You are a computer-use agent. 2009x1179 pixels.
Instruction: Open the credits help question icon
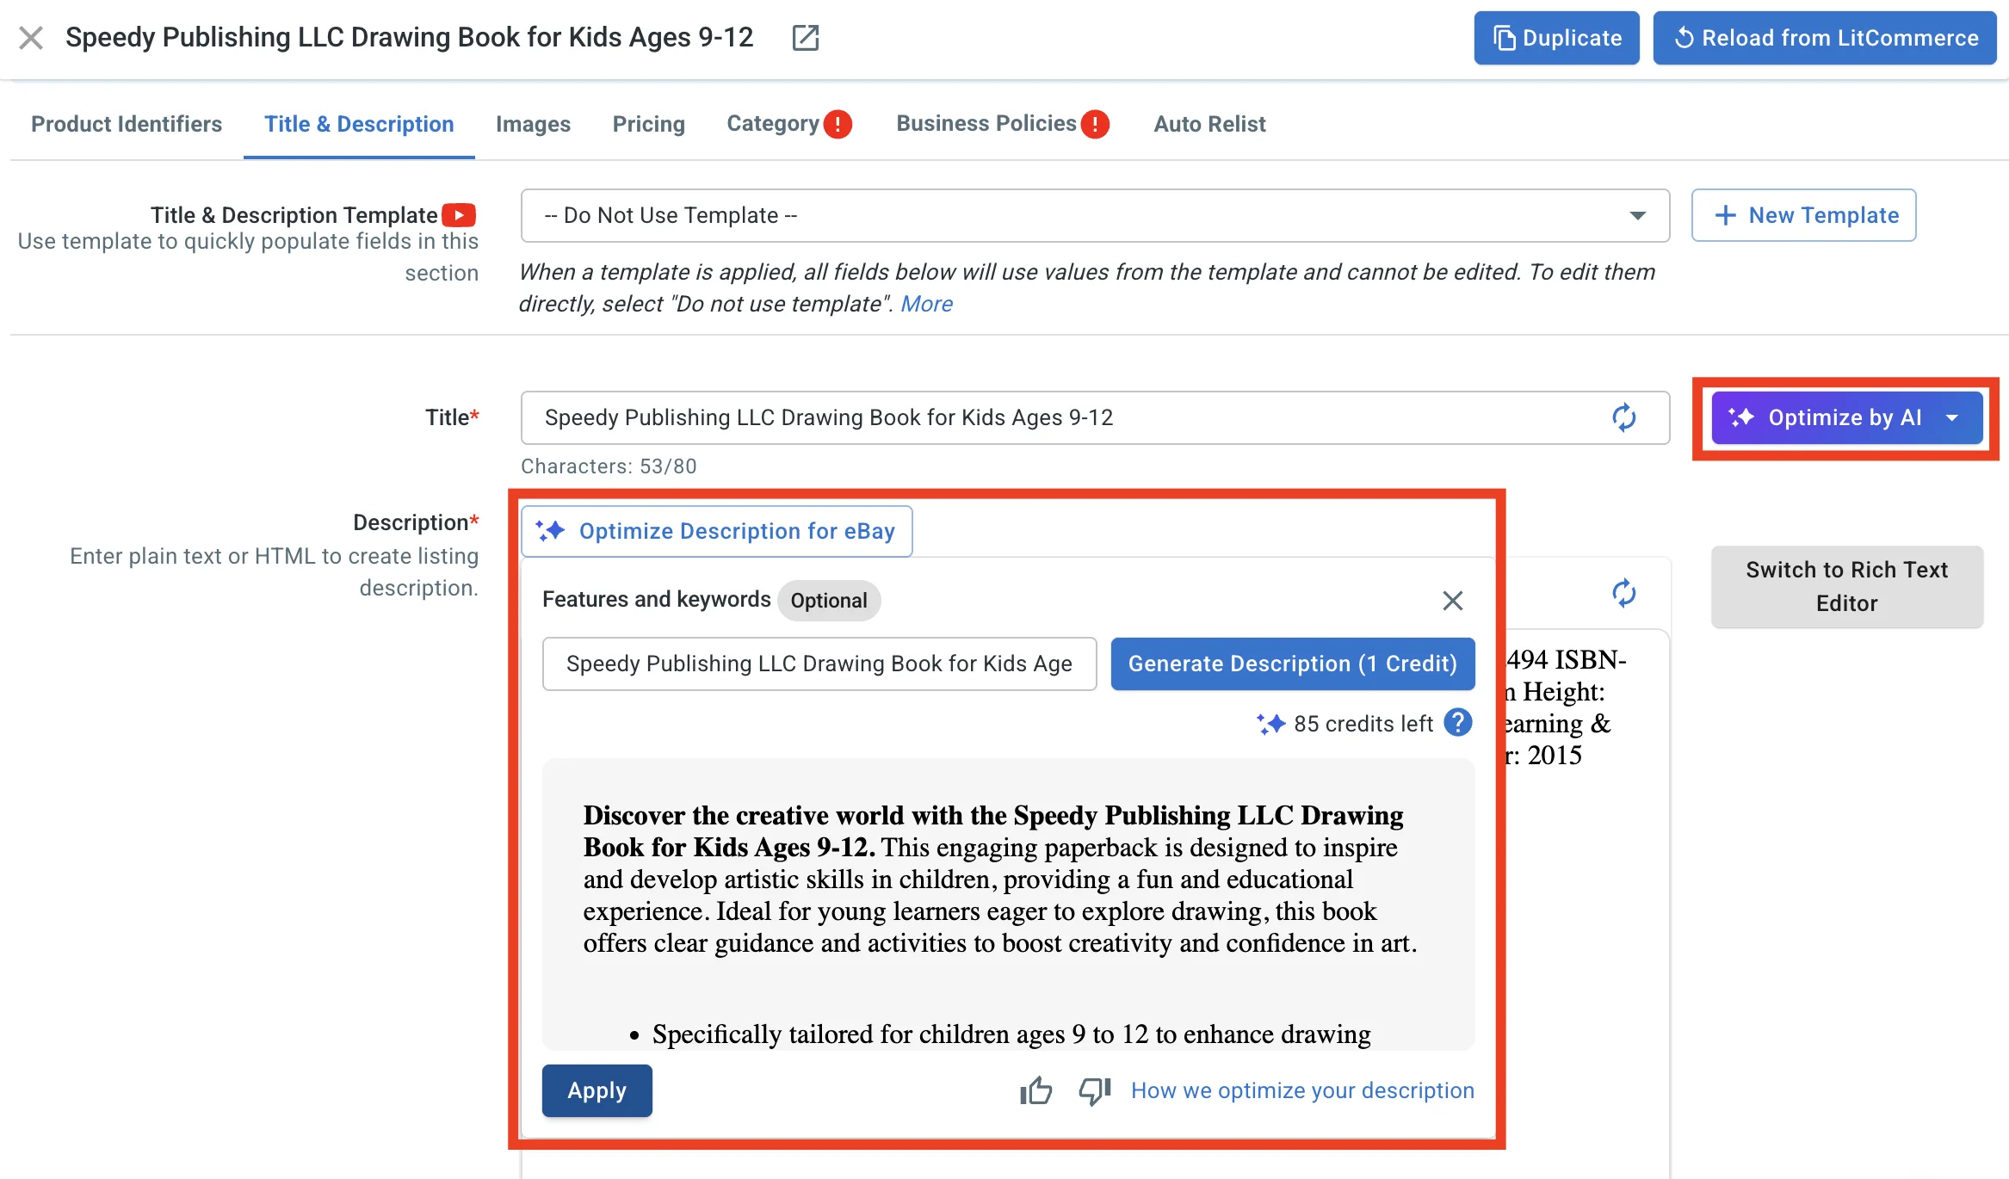pos(1457,723)
